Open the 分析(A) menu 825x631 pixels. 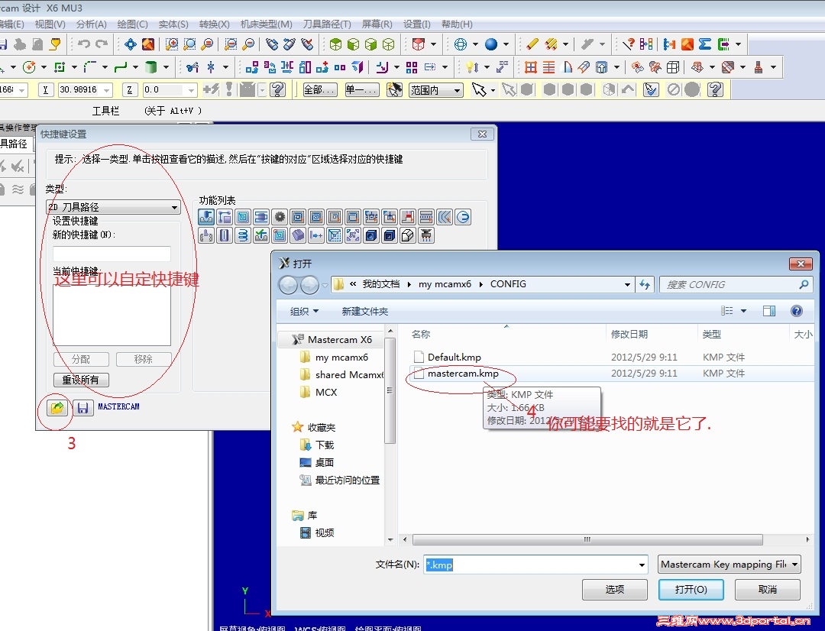tap(92, 24)
